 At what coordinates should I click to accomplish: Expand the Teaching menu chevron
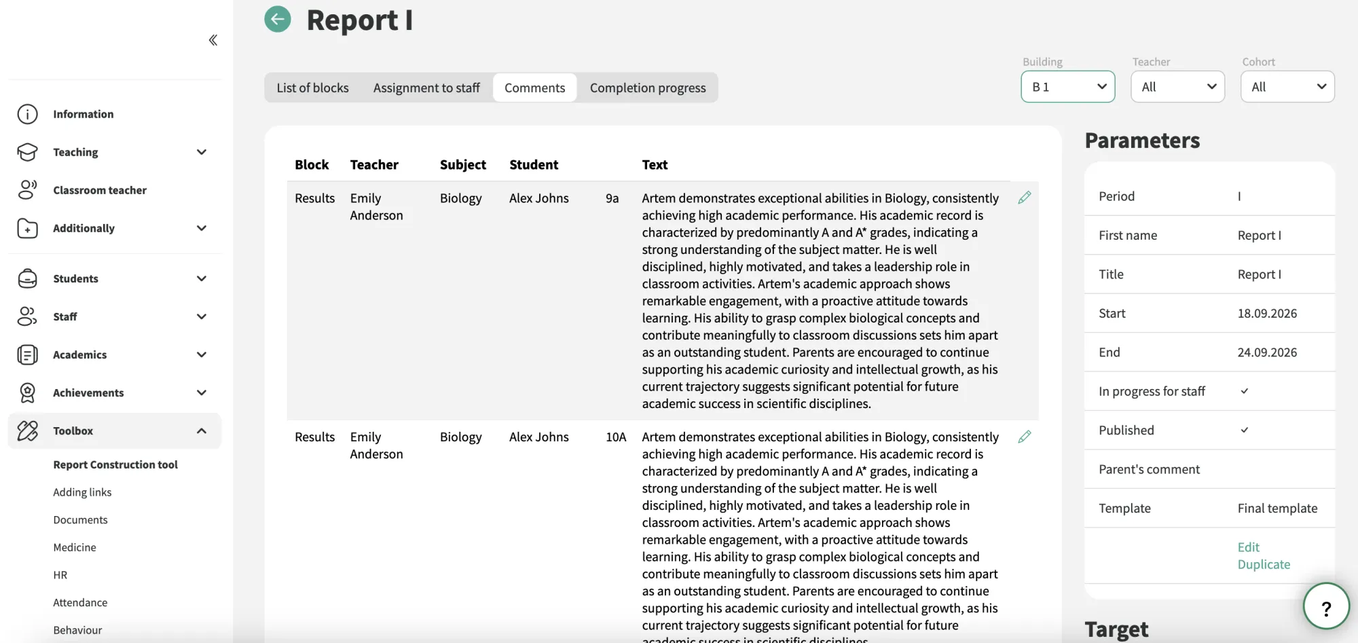[x=202, y=152]
